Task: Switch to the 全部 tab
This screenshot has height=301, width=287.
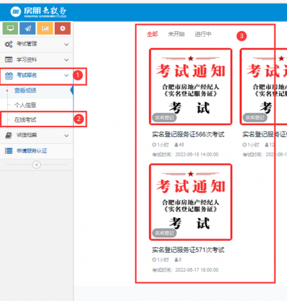Action: tap(152, 34)
